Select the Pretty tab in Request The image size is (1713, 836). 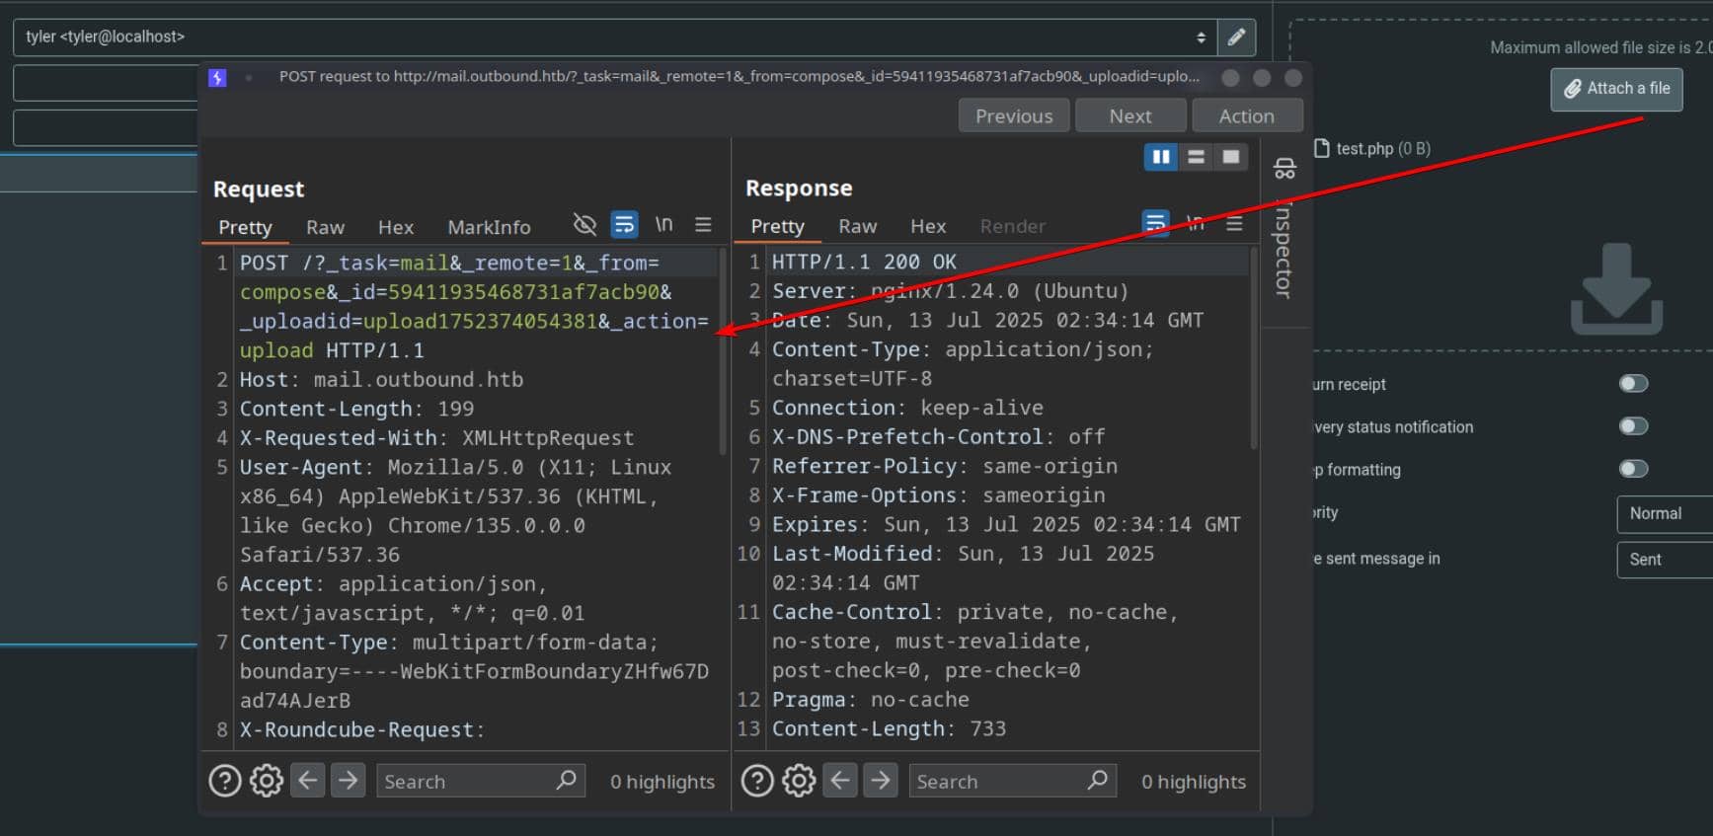[245, 227]
